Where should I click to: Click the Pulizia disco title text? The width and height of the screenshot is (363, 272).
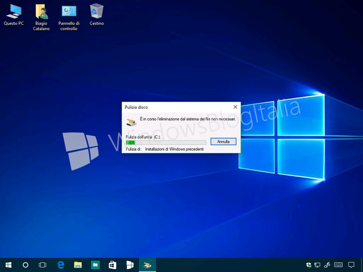point(136,107)
